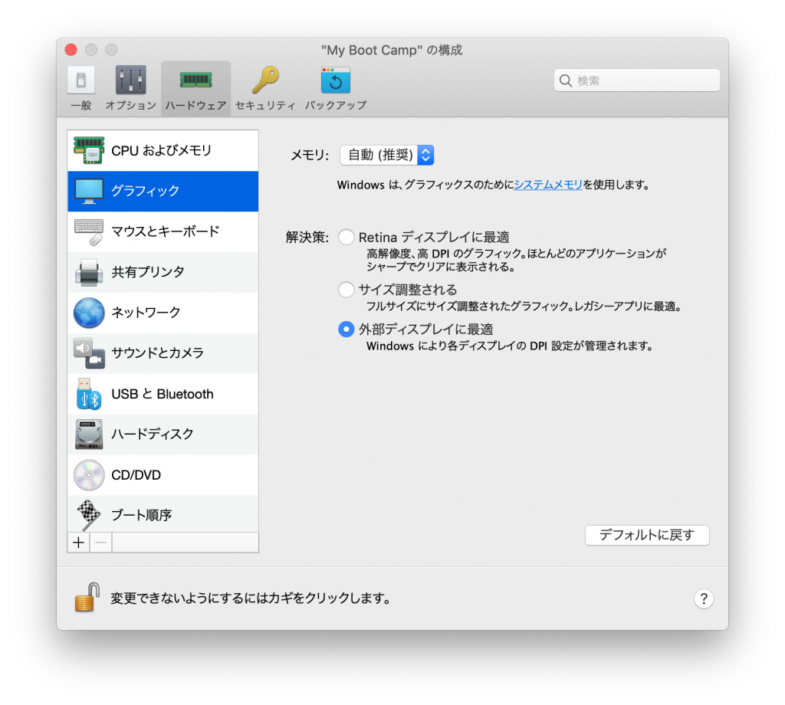The width and height of the screenshot is (785, 705).
Task: Select the ハードウェア memory chip icon
Action: coord(195,80)
